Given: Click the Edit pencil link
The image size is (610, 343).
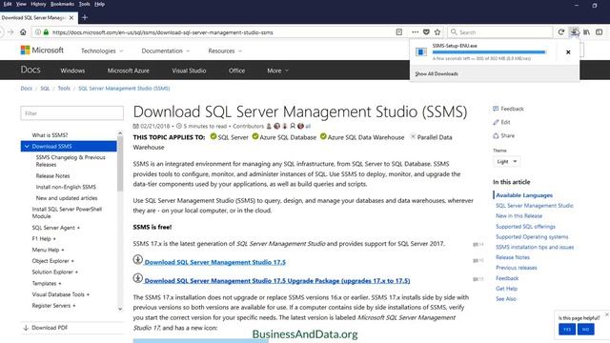Looking at the screenshot, I should pyautogui.click(x=501, y=122).
